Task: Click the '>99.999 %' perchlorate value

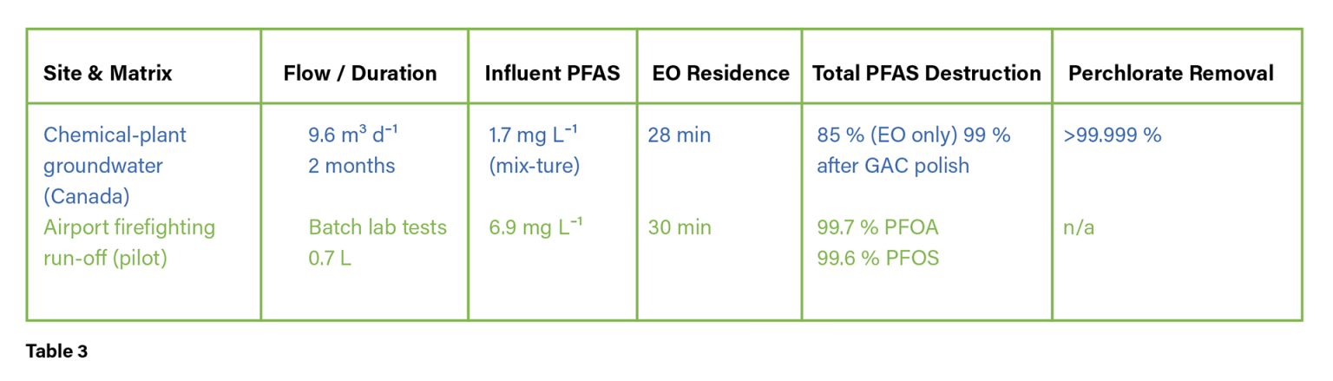Action: pyautogui.click(x=1112, y=135)
